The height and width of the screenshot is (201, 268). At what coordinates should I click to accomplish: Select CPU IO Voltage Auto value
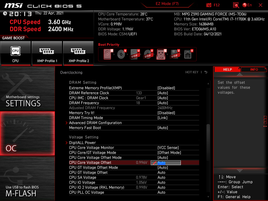coord(161,182)
